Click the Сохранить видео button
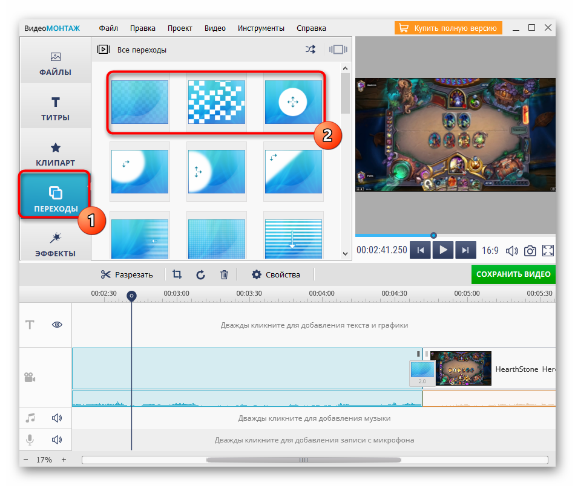Screen dimensions: 575x486 pos(513,274)
